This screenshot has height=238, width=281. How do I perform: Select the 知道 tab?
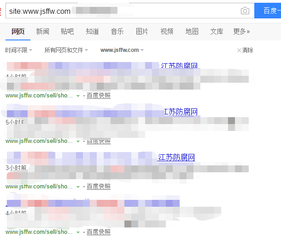(x=92, y=31)
